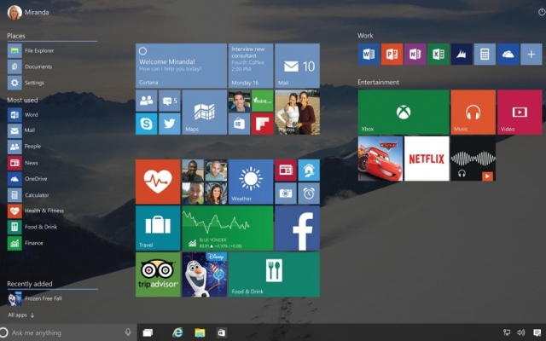The height and width of the screenshot is (341, 546).
Task: Open the messaging tile showing 5
Action: point(170,101)
